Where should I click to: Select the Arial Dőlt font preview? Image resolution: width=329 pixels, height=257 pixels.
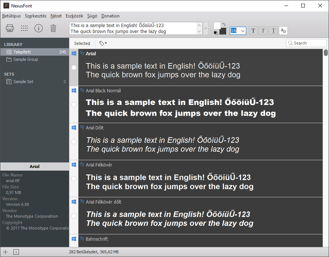point(201,142)
